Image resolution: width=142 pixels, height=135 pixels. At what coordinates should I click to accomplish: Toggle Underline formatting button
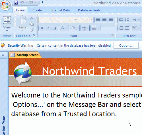coord(55,28)
